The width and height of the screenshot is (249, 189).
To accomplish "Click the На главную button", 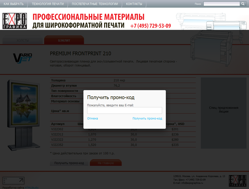I will pos(106,163).
